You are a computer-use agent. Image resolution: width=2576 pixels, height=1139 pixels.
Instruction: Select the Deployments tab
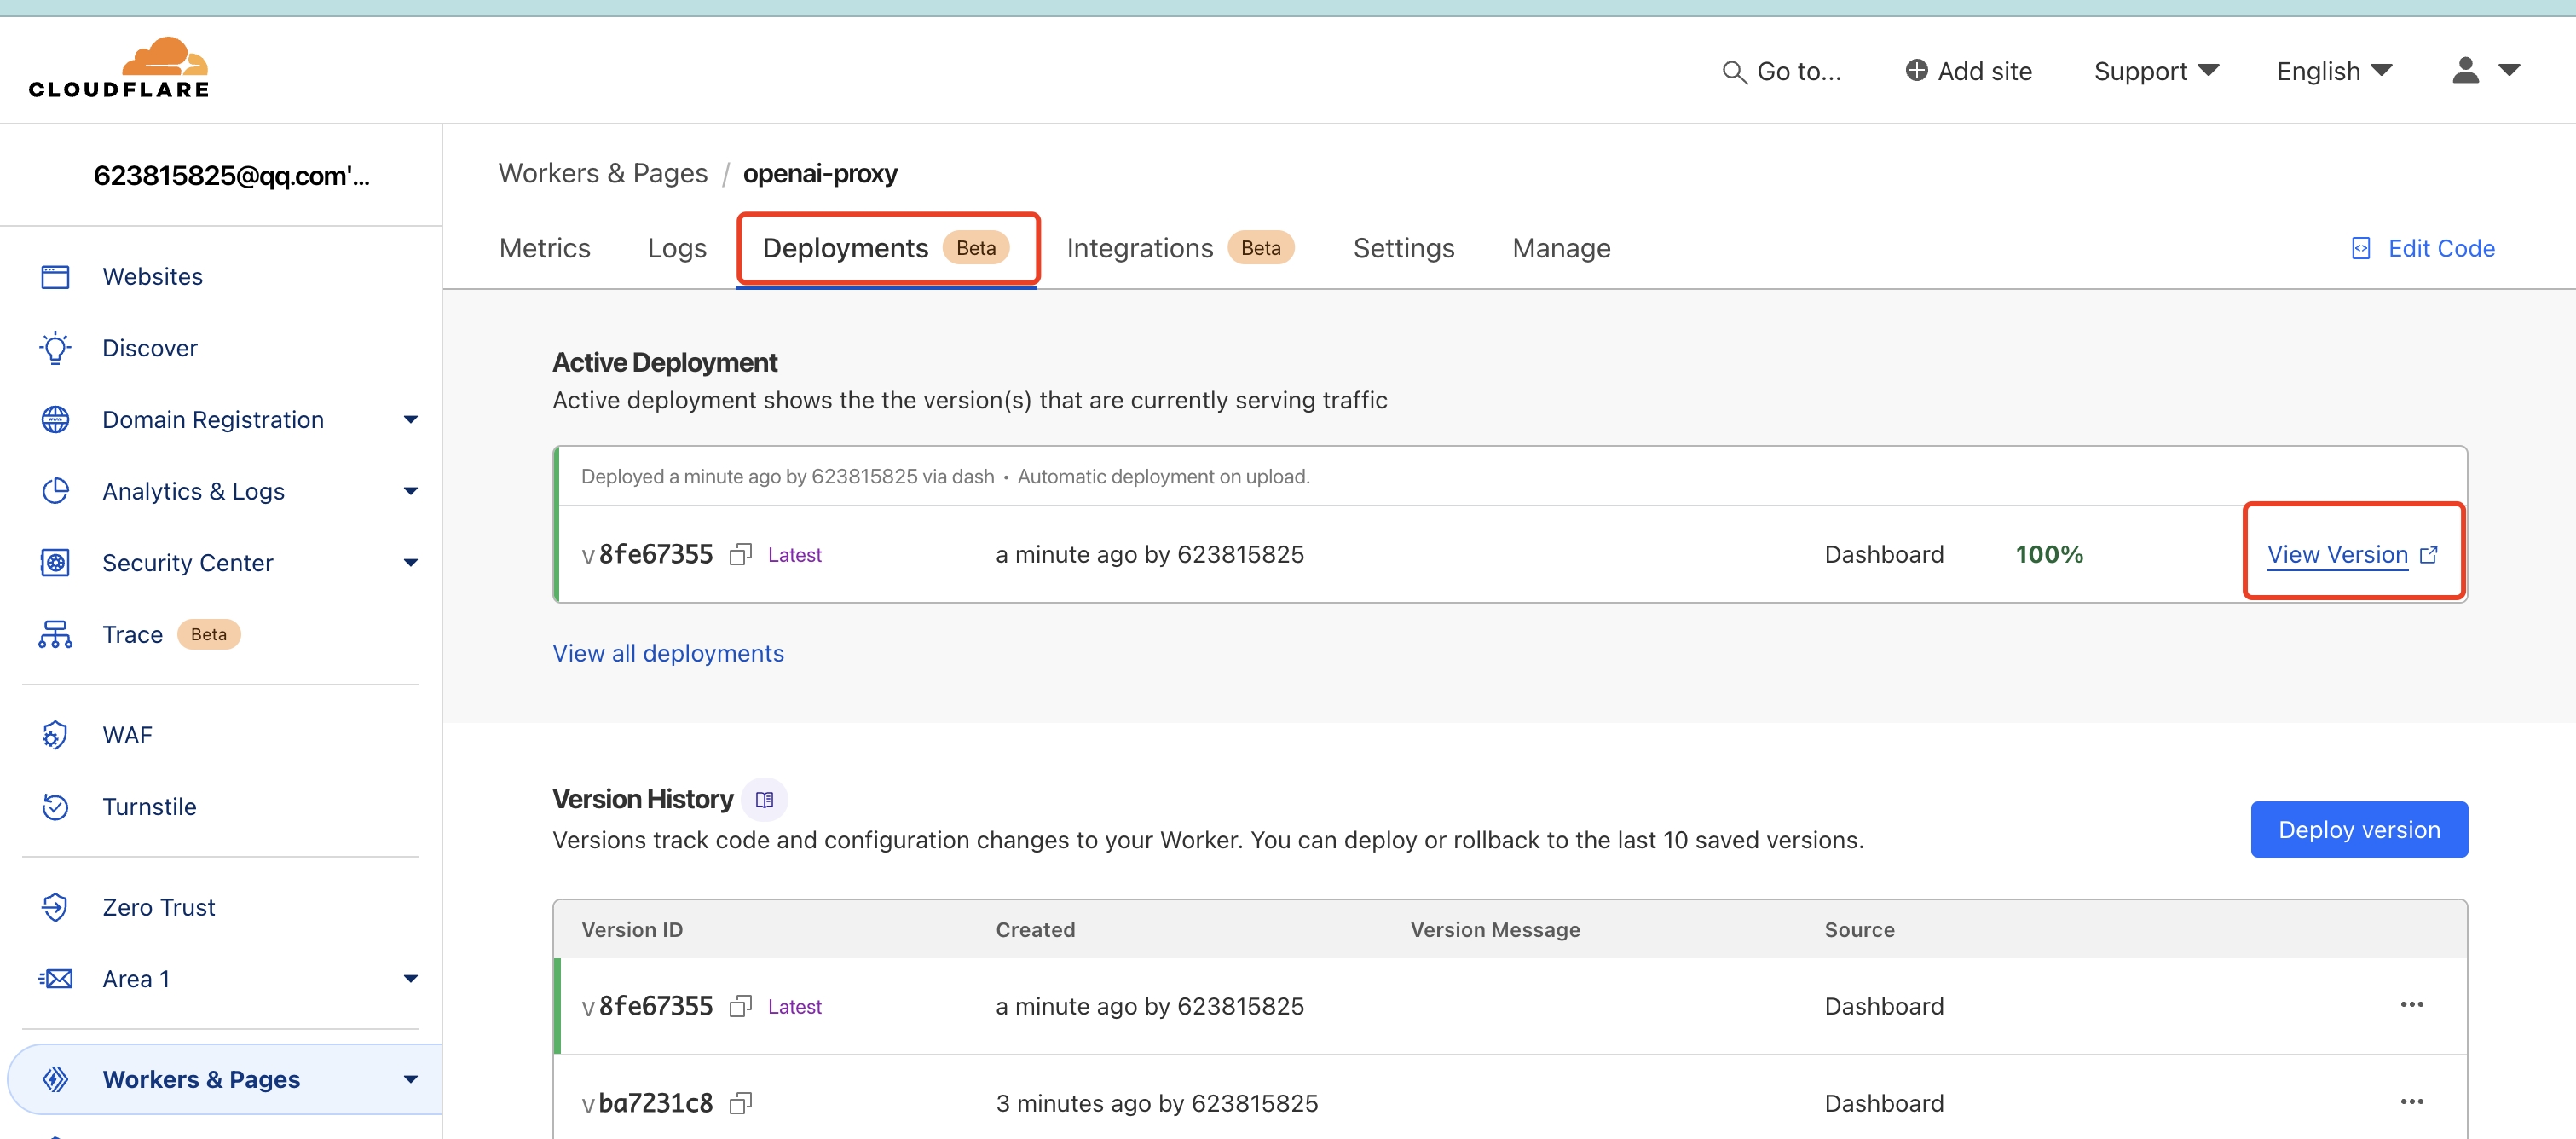point(887,248)
